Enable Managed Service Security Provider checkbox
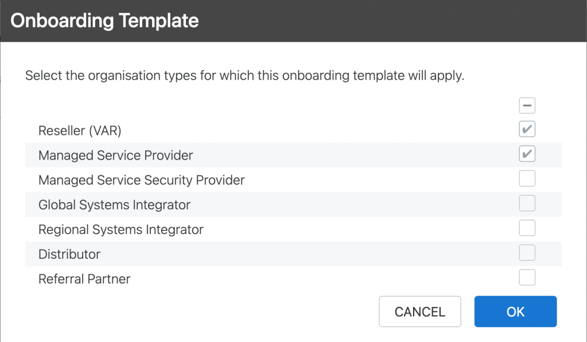Viewport: 587px width, 342px height. pos(527,179)
